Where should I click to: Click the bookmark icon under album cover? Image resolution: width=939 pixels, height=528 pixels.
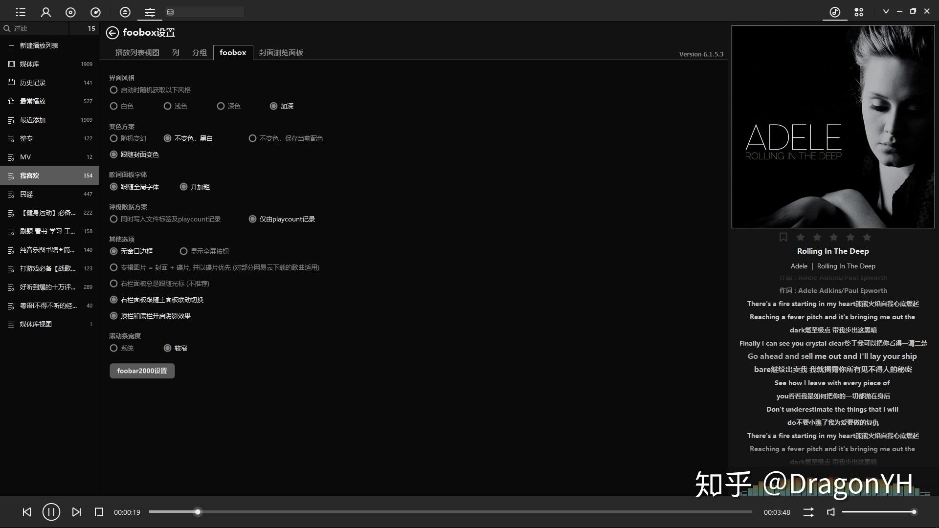click(783, 237)
